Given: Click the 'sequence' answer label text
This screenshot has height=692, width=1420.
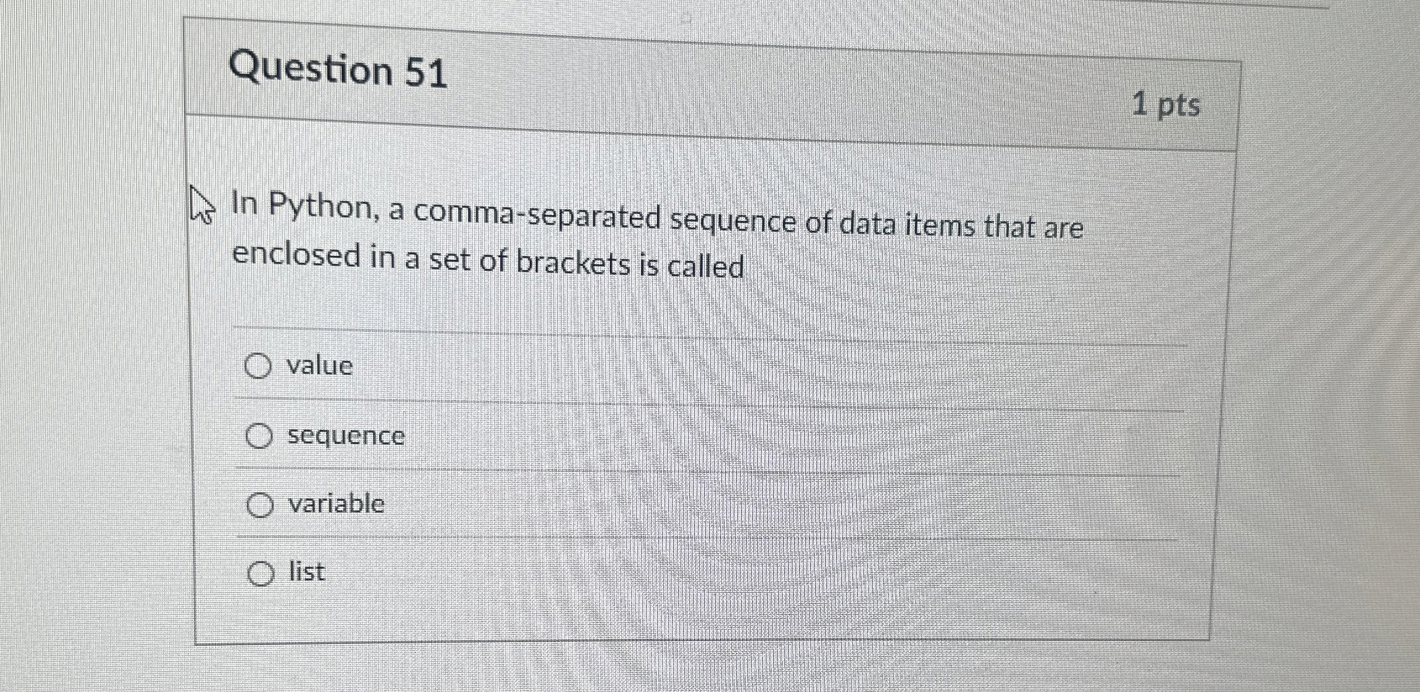Looking at the screenshot, I should (346, 435).
